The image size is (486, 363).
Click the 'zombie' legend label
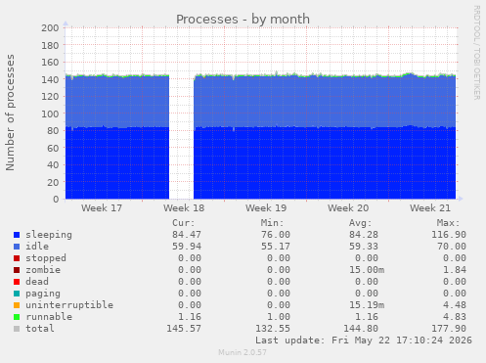[43, 270]
